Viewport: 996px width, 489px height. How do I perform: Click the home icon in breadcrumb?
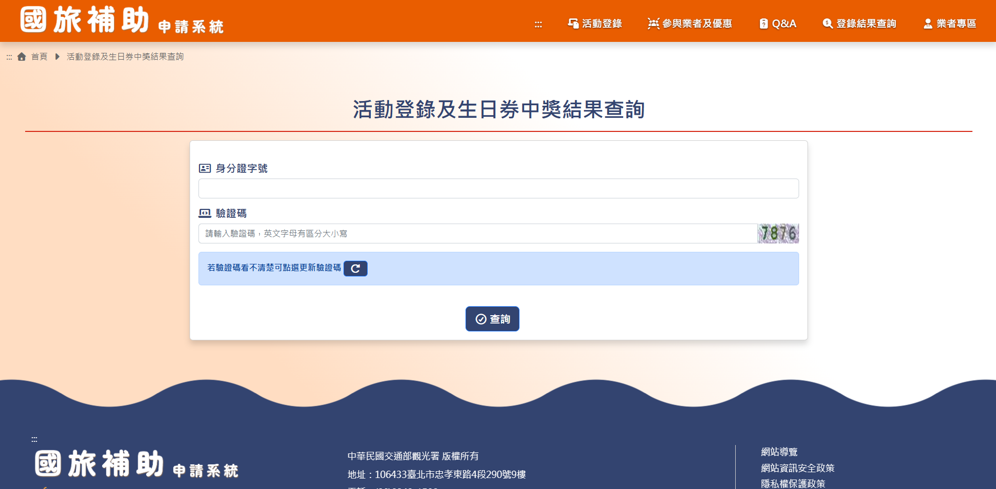(x=21, y=57)
